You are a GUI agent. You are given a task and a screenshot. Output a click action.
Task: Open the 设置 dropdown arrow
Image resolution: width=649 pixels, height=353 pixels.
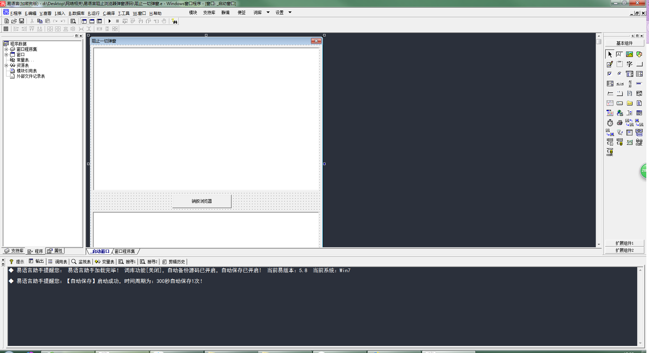[x=290, y=12]
